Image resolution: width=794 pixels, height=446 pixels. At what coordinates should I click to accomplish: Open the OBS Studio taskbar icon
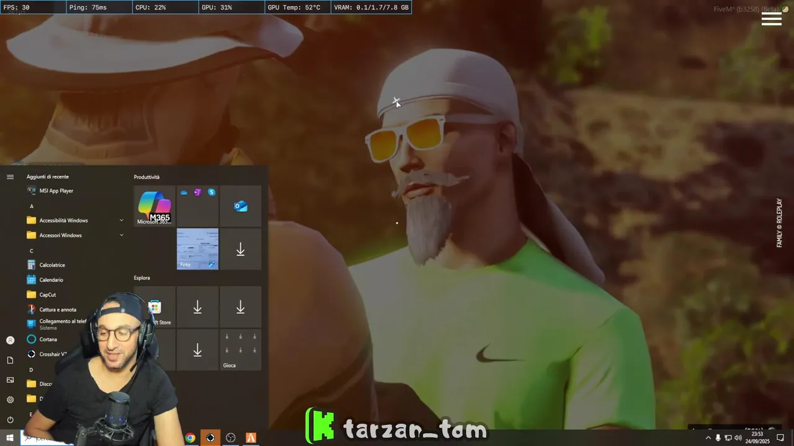click(x=231, y=438)
